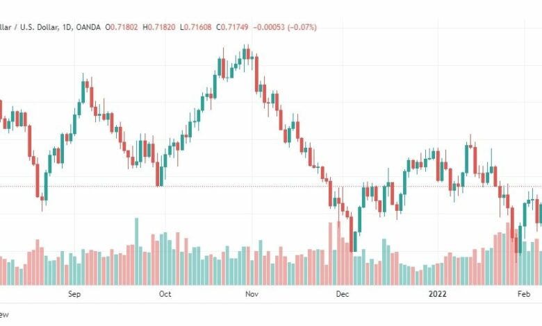The height and width of the screenshot is (326, 542).
Task: Select the close price value C0.71749
Action: click(x=232, y=27)
